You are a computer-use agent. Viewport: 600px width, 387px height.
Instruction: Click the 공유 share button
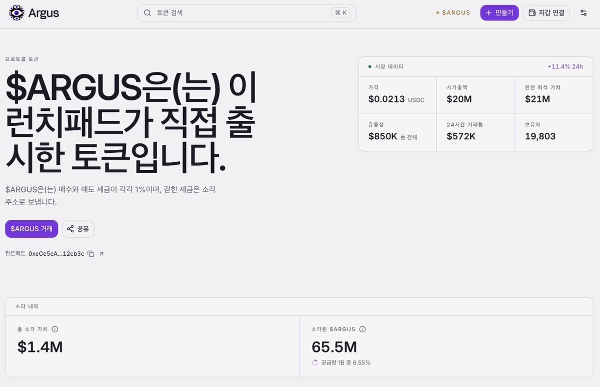(78, 229)
